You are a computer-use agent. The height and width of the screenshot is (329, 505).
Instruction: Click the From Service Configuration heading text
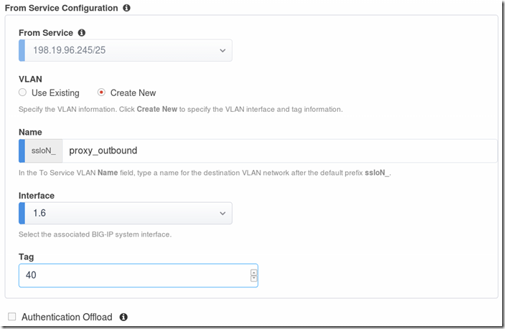click(x=61, y=8)
